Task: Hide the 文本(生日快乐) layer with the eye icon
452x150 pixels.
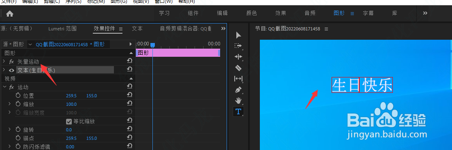Action: [x=11, y=70]
